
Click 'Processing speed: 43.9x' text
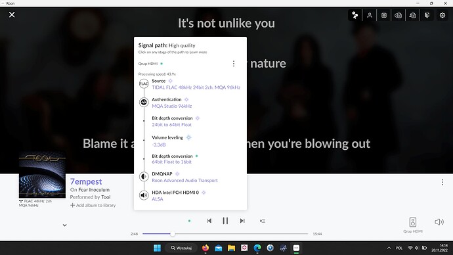click(x=157, y=74)
